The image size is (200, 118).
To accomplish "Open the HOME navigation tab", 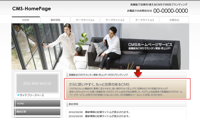I will click(26, 20).
